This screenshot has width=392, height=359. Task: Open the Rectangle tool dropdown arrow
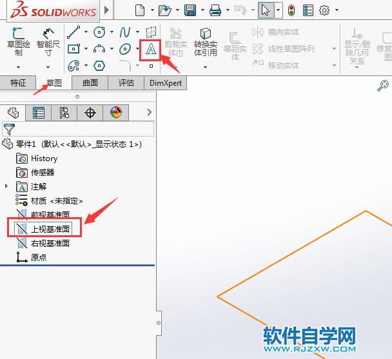(x=86, y=49)
